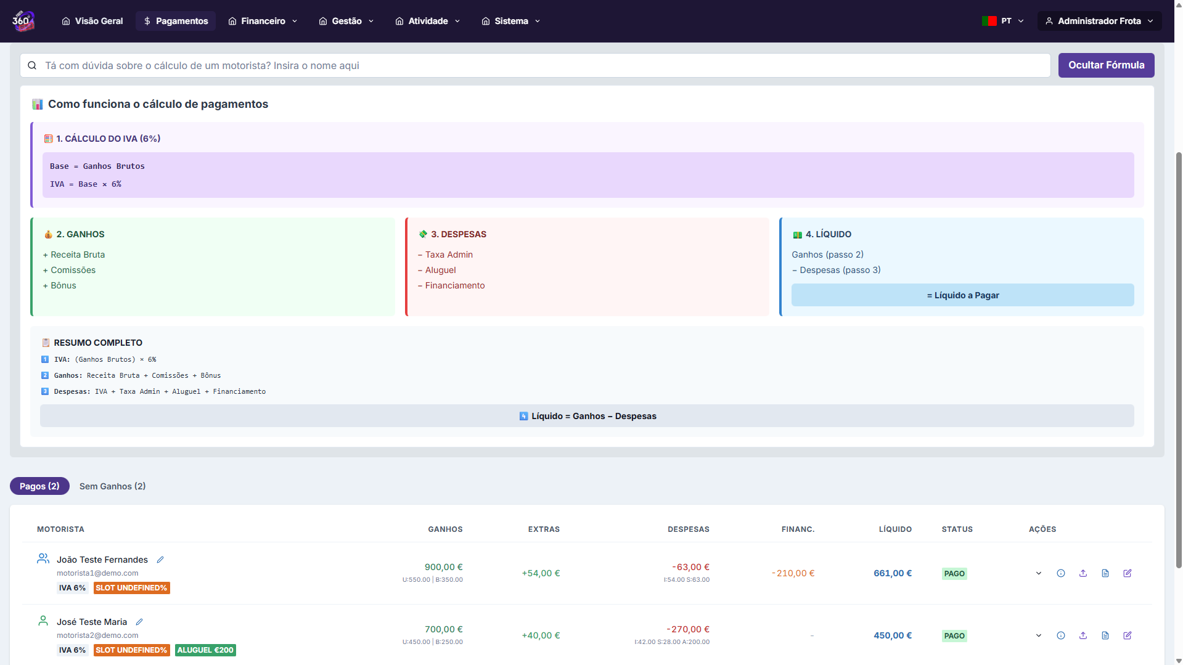Select the Pagos (2) tab
The width and height of the screenshot is (1183, 665).
click(x=39, y=486)
